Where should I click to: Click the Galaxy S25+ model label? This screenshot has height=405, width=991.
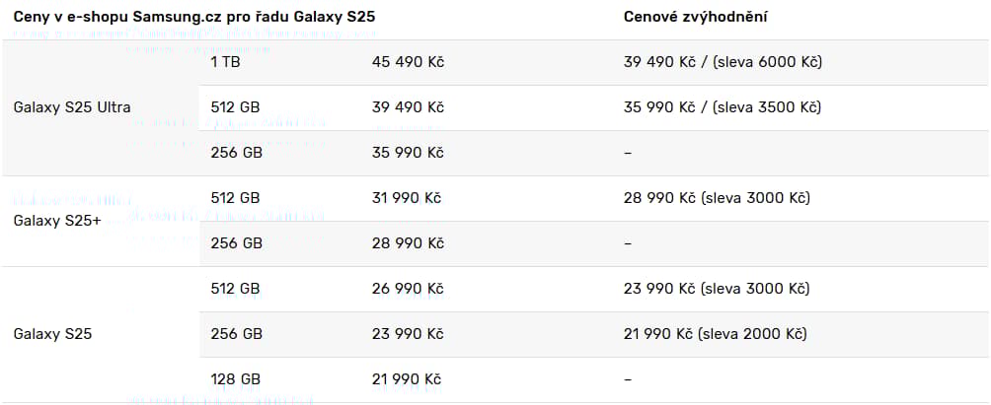coord(55,221)
